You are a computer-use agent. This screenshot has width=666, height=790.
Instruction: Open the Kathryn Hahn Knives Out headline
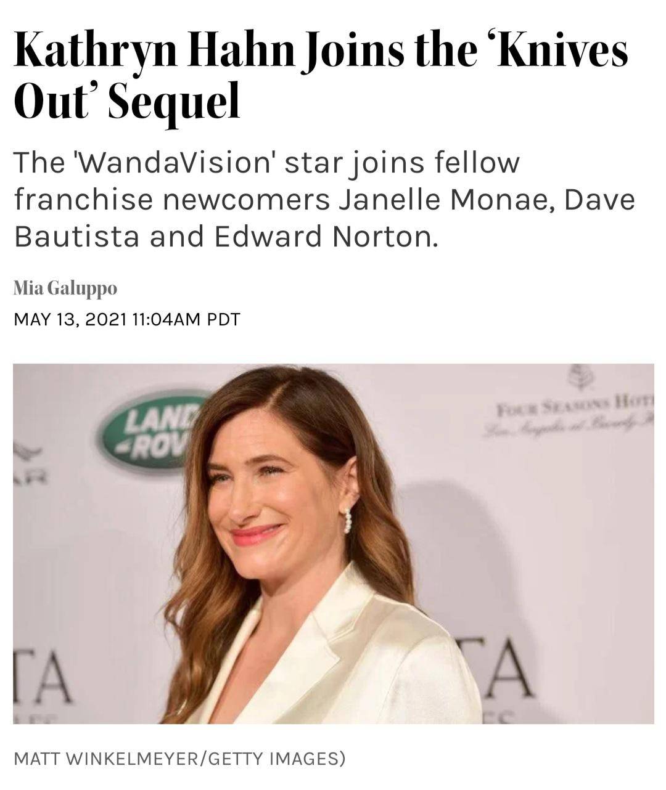(x=321, y=76)
